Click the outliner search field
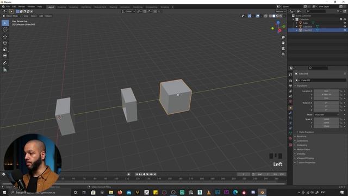This screenshot has height=196, width=348. [316, 11]
